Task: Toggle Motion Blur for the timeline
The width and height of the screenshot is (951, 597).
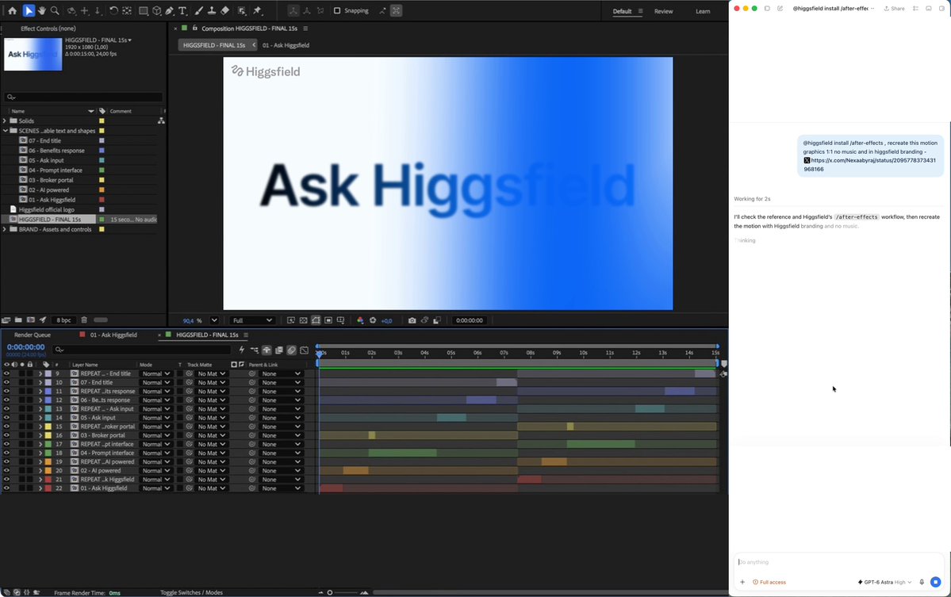Action: pos(292,350)
